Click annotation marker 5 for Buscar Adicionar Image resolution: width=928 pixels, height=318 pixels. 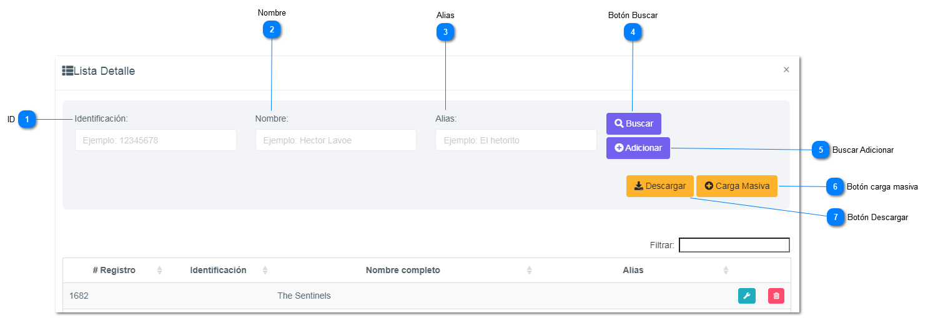click(821, 150)
